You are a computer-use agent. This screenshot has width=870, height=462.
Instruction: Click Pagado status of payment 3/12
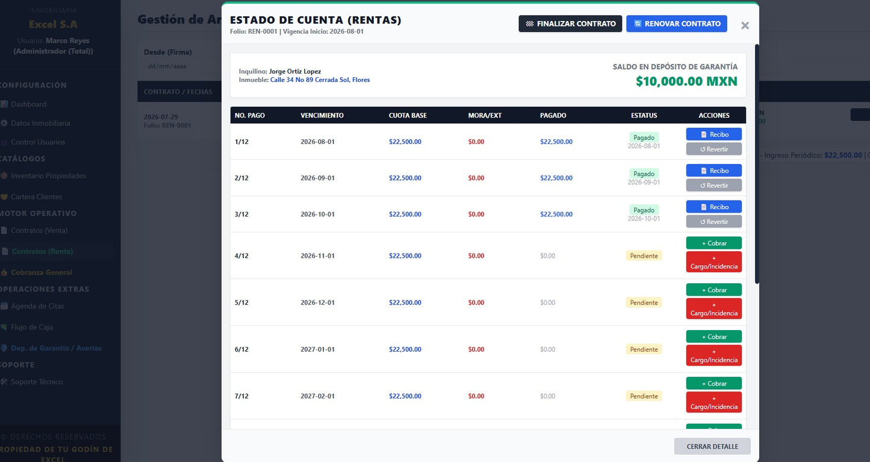click(x=644, y=210)
